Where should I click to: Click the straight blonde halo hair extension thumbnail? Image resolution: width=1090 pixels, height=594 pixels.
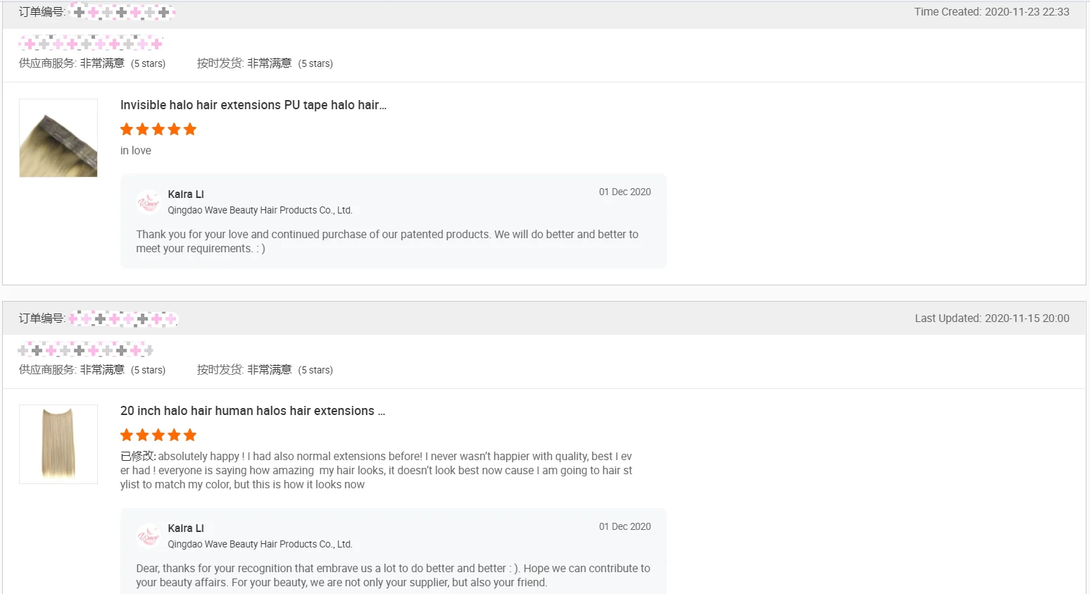click(58, 444)
